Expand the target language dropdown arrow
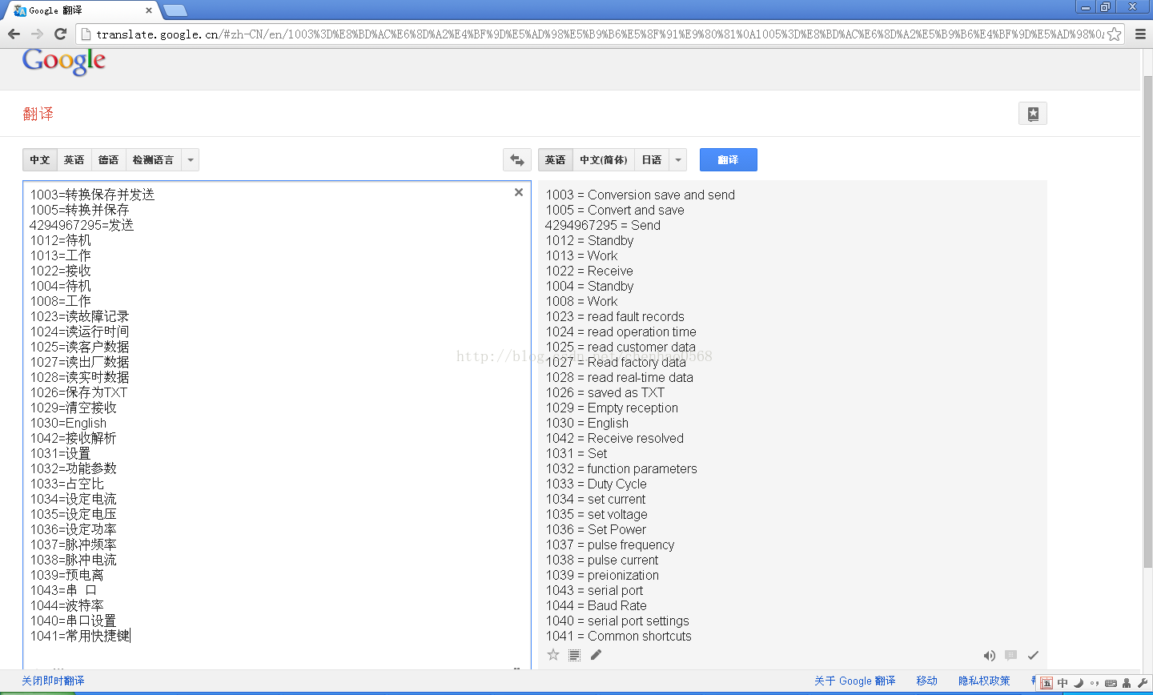Viewport: 1153px width, 695px height. [x=678, y=160]
